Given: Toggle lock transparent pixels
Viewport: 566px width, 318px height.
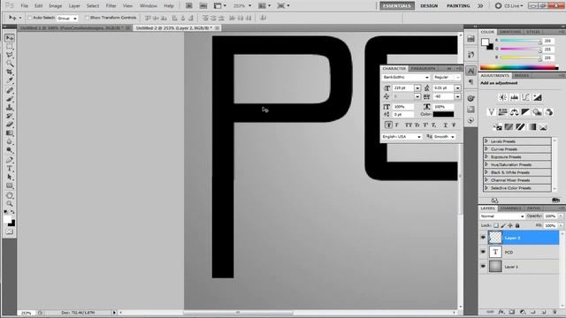Looking at the screenshot, I should point(496,226).
